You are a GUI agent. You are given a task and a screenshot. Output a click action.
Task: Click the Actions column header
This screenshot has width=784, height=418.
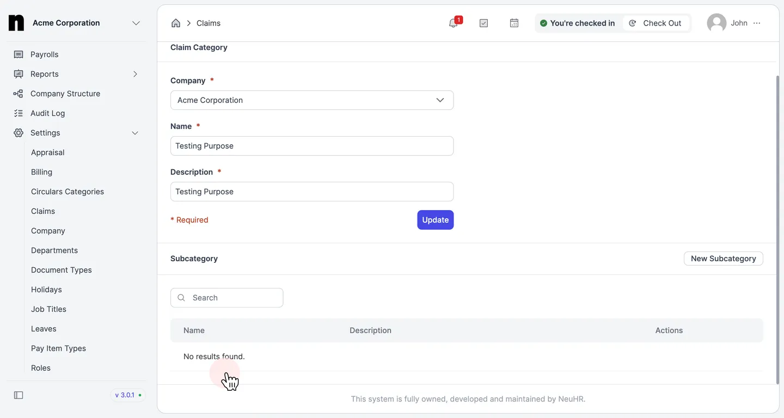pos(669,330)
